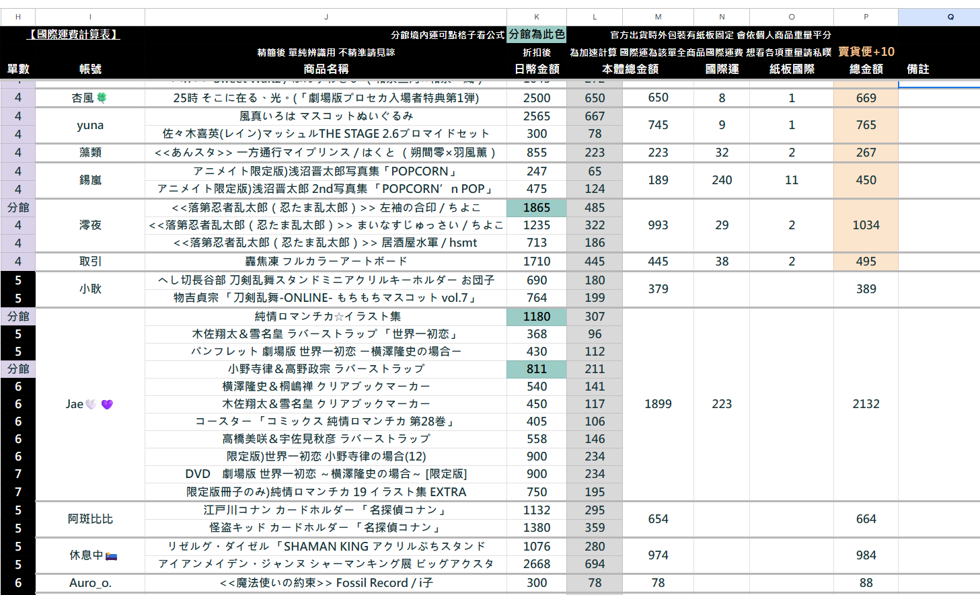Viewport: 980px width, 595px height.
Task: Click the 單數 column heading
Action: (18, 69)
